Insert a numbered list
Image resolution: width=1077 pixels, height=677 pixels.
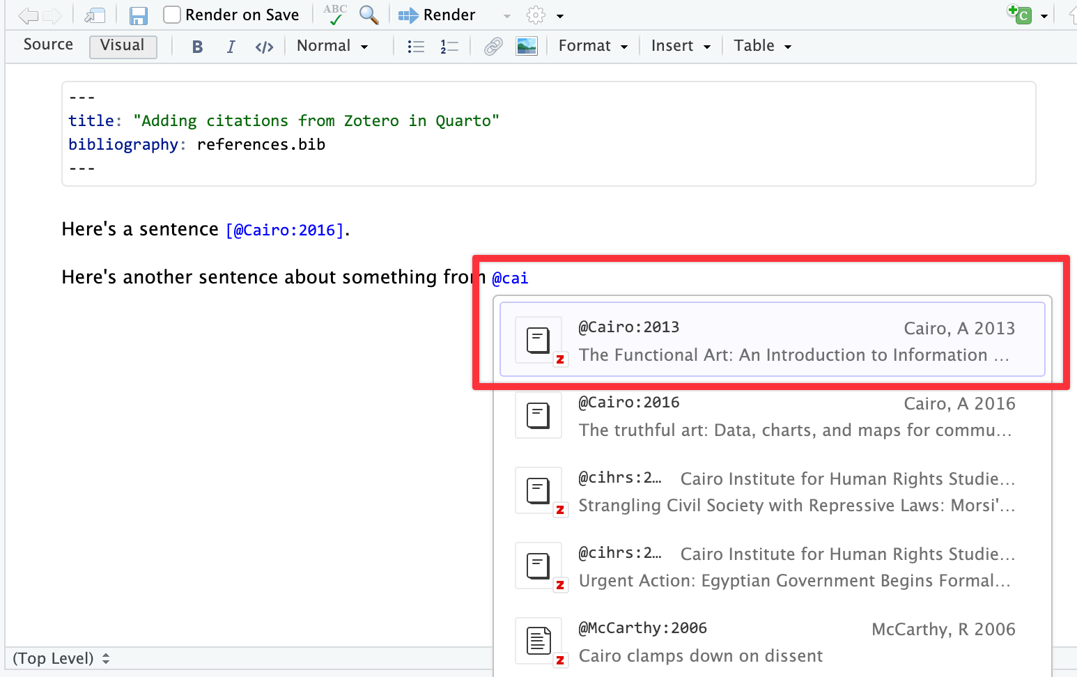(x=449, y=47)
